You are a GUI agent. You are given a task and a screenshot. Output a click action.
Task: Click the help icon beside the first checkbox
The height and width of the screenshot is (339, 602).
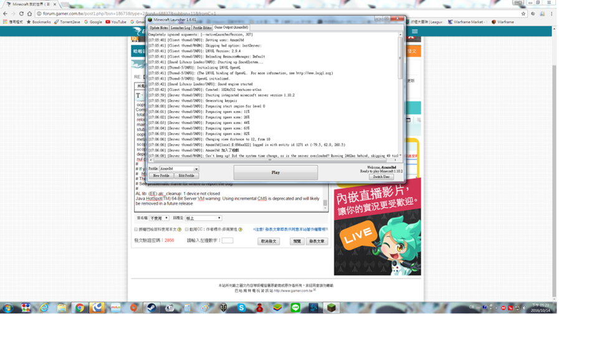pos(179,229)
